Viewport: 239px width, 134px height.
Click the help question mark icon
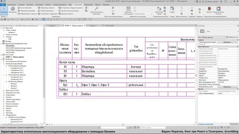(226, 1)
